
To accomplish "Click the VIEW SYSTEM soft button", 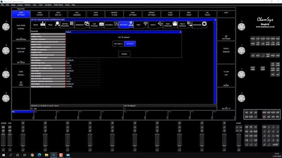I will [40, 14].
